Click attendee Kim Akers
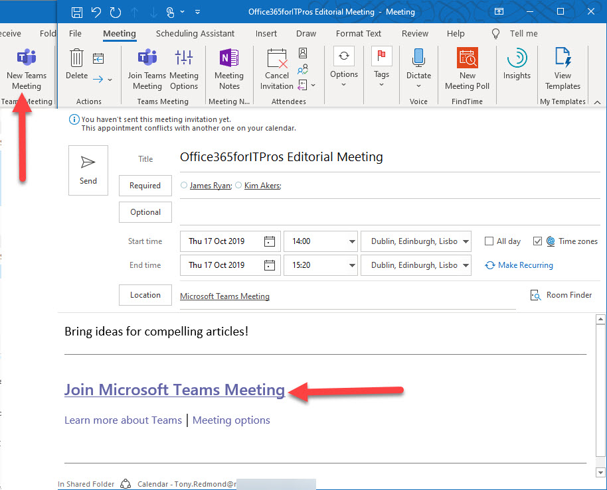607x490 pixels. (263, 186)
